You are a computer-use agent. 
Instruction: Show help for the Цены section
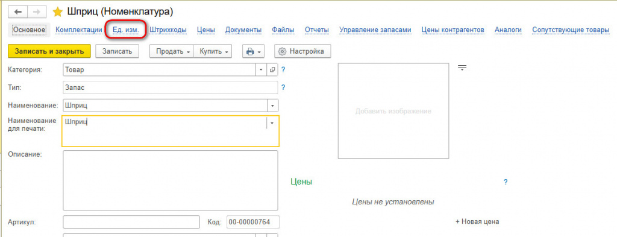[x=506, y=182]
